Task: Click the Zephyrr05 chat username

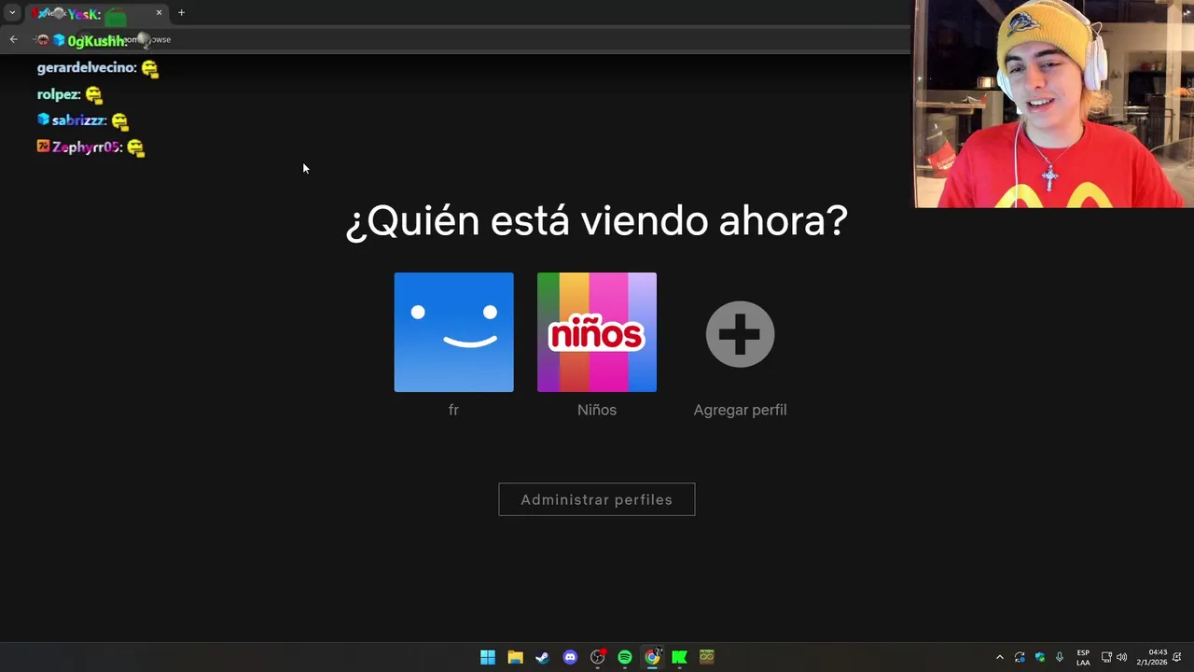Action: coord(87,147)
